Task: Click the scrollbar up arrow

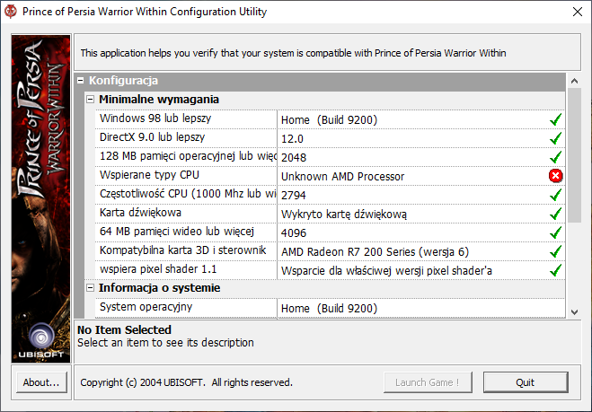Action: [574, 81]
